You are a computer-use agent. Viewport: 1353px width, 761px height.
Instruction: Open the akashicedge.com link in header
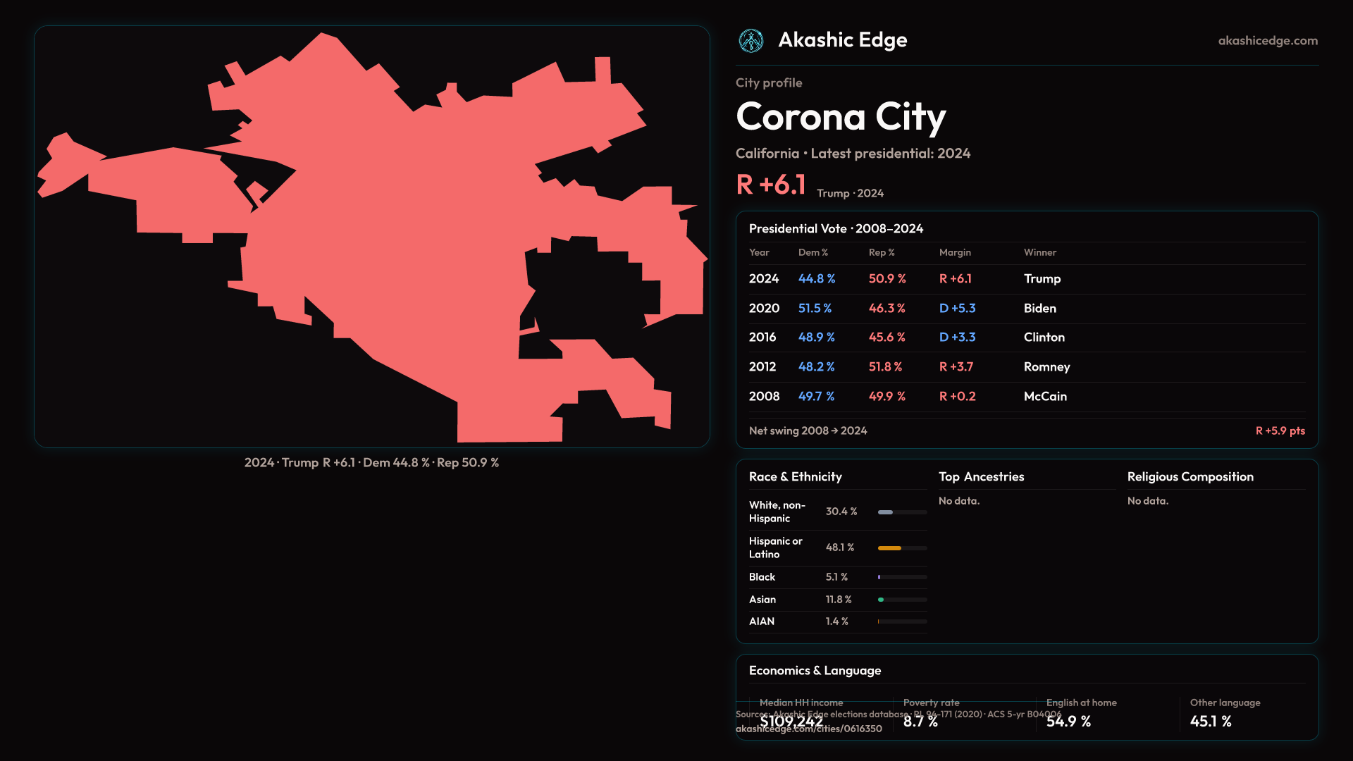1267,41
